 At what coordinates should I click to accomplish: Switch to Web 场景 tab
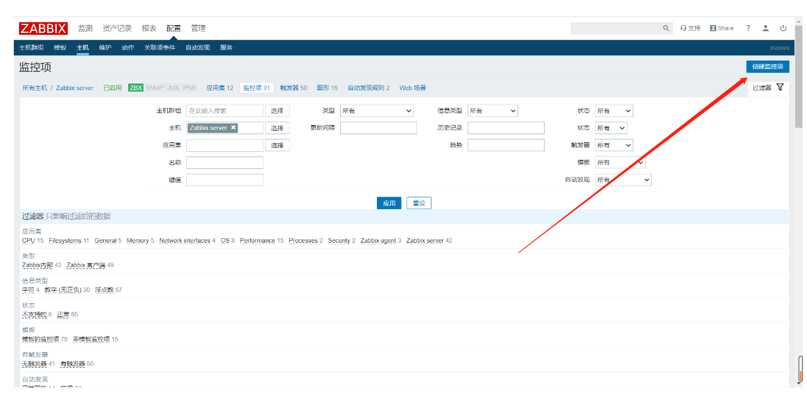coord(412,87)
